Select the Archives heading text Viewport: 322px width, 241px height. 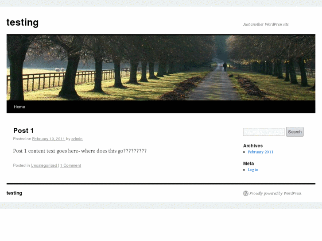click(253, 145)
